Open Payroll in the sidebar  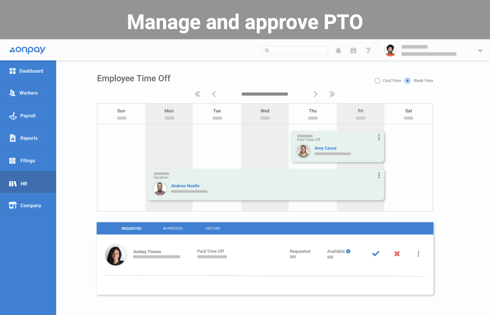pyautogui.click(x=28, y=116)
